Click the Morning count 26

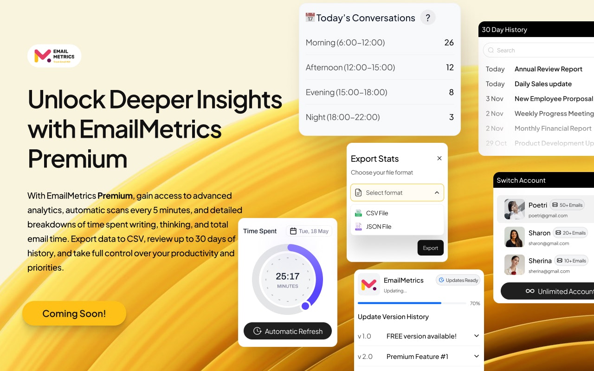click(449, 43)
